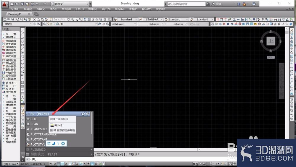Open the layer list dropdown
The width and height of the screenshot is (296, 167).
click(96, 24)
